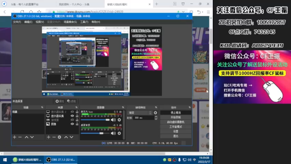
Task: Mute the 麦克风/Aux speaker icon
Action: point(113,120)
